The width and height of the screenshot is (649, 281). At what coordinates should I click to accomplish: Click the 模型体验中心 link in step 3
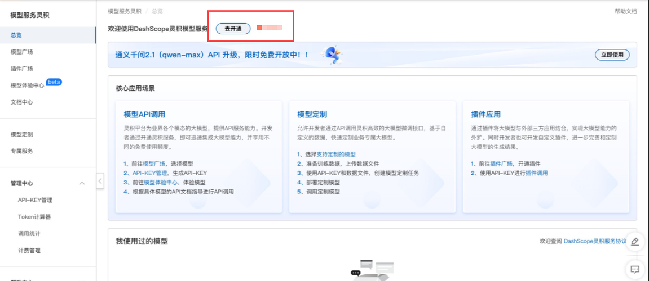click(x=161, y=183)
